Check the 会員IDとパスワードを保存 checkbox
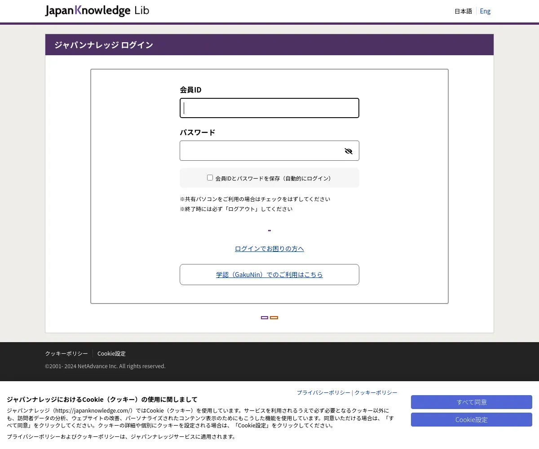Image resolution: width=539 pixels, height=449 pixels. (210, 178)
